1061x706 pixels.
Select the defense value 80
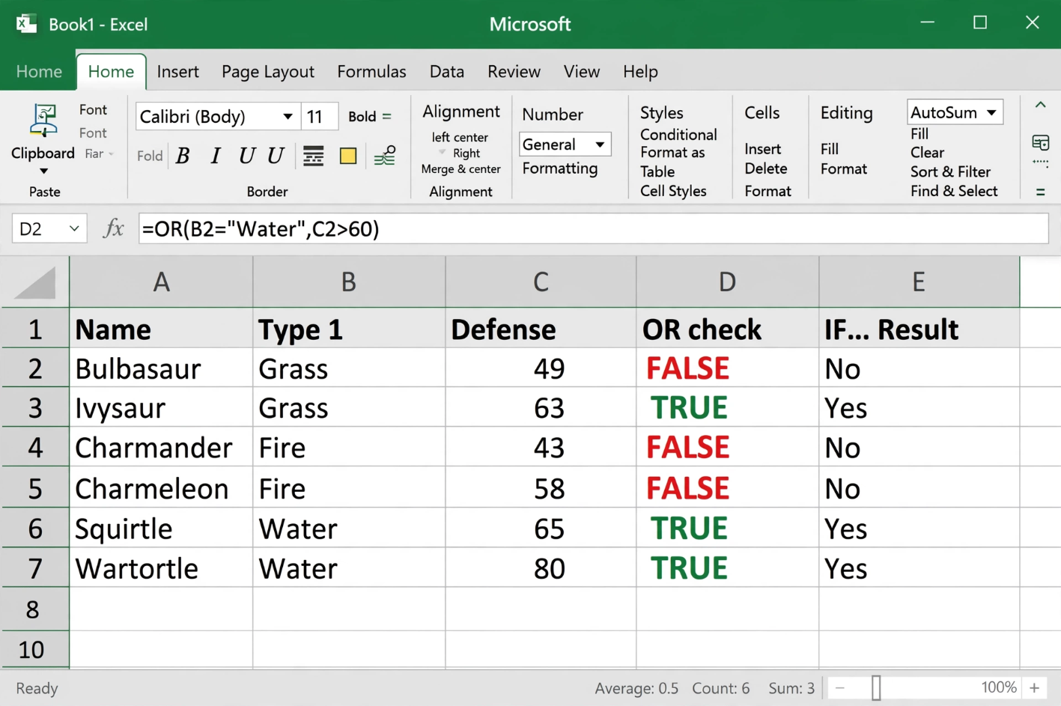[x=541, y=568]
